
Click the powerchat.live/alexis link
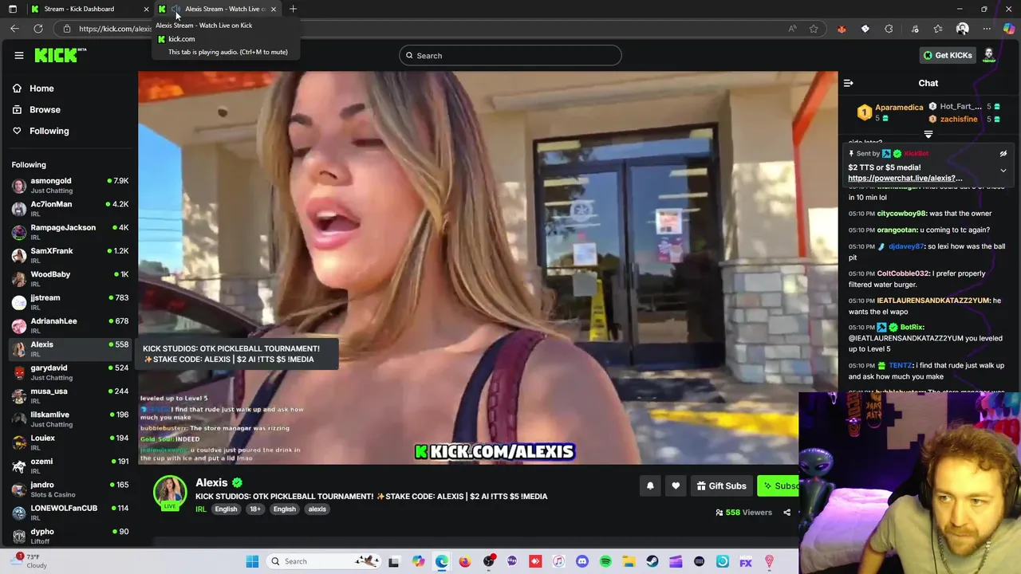[905, 179]
